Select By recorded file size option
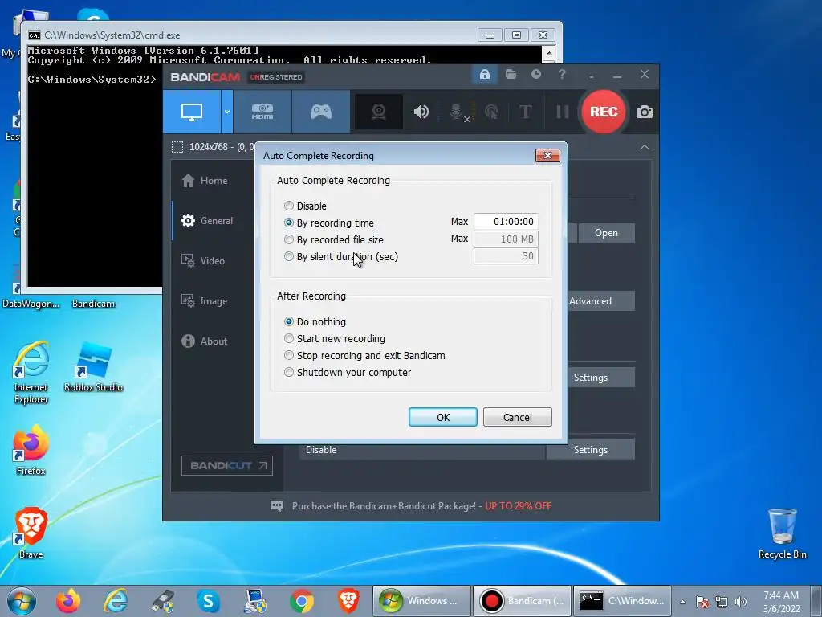The image size is (822, 617). coord(334,239)
